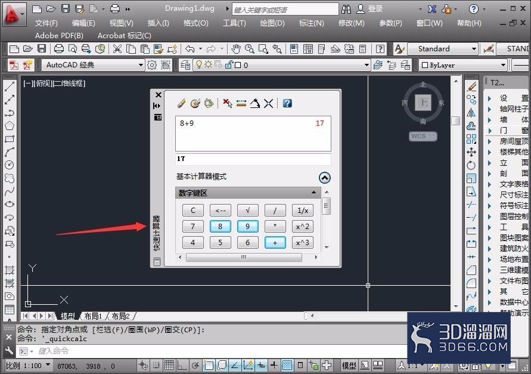The image size is (531, 374).
Task: Click the square root key
Action: coord(247,210)
